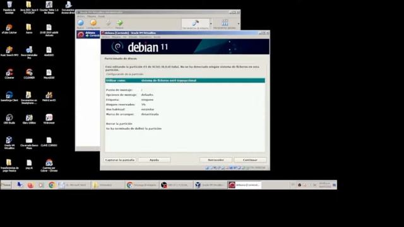Click the Descartar toolbar icon in VirtualBox Manager

pyautogui.click(x=109, y=24)
